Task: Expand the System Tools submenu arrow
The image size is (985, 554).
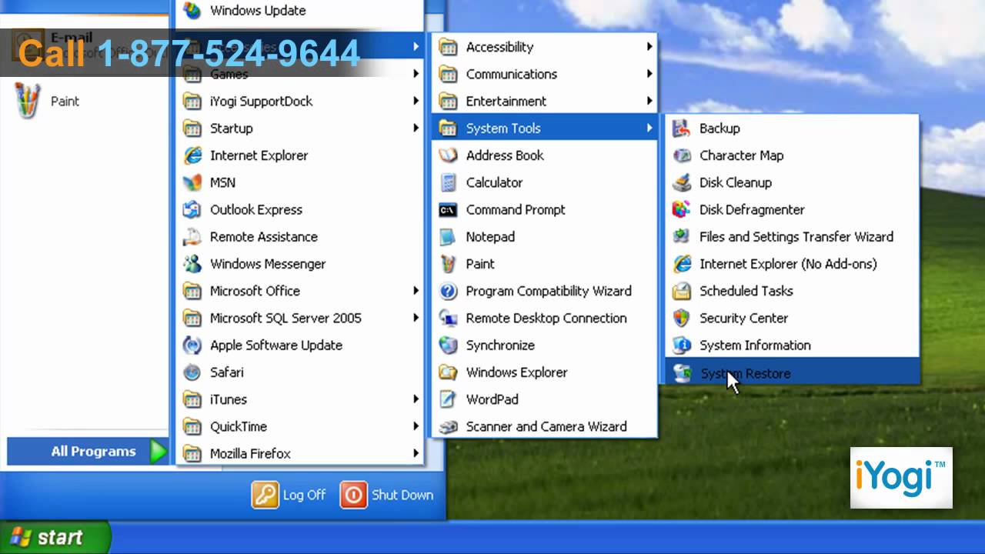Action: 649,128
